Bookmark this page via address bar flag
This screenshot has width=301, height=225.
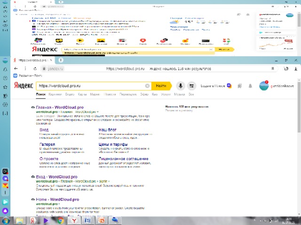point(273,68)
